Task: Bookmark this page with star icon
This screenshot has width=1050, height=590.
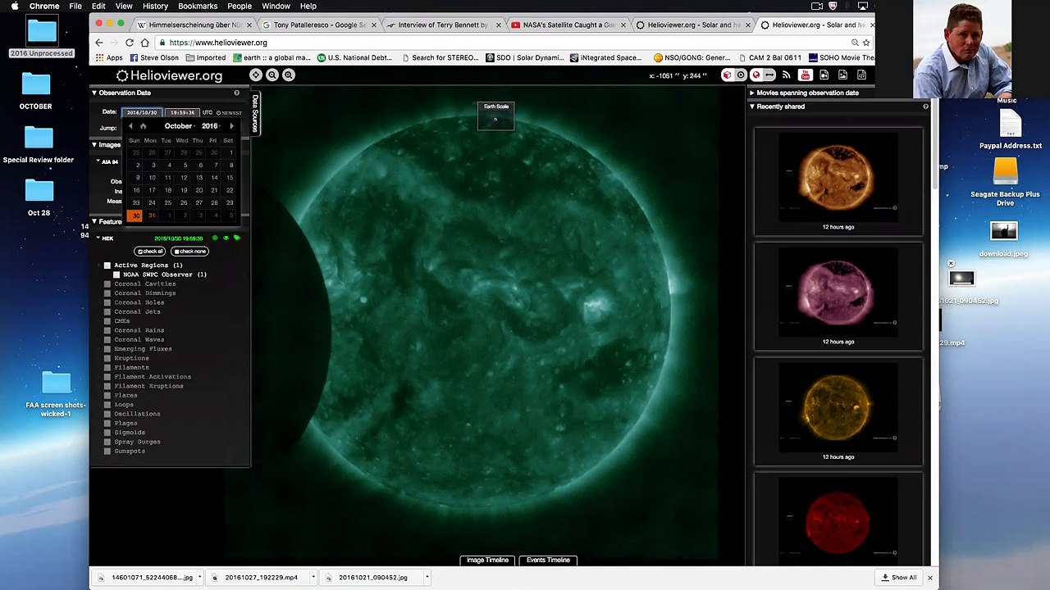Action: (x=865, y=43)
